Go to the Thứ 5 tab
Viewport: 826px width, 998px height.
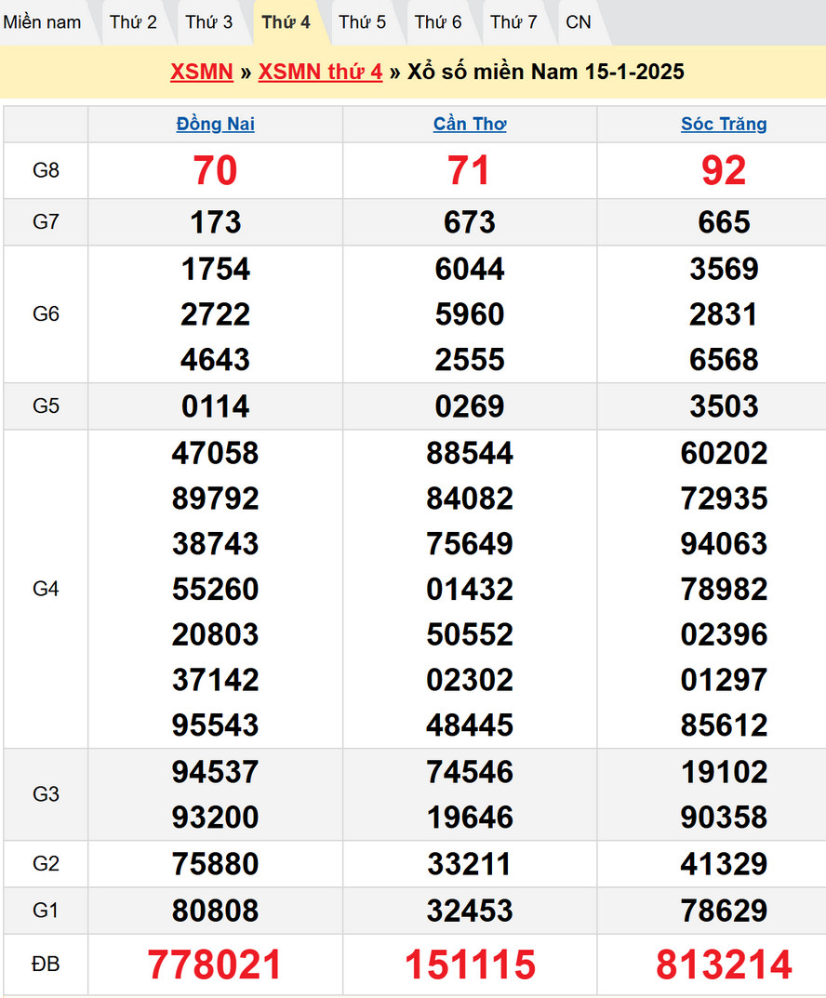pos(362,22)
